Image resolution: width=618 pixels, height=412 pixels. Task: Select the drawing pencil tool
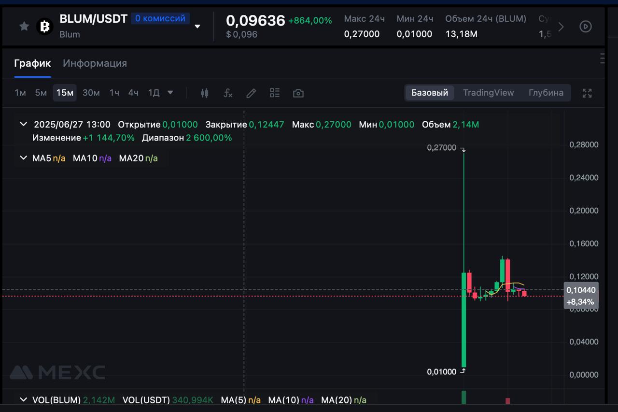tap(251, 93)
